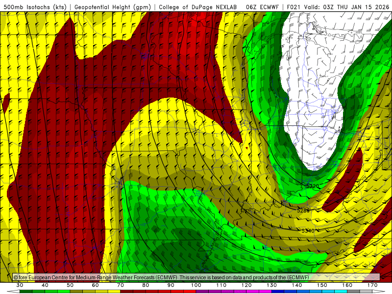Click the 'F021' forecast hour text
This screenshot has width=392, height=294.
pos(294,7)
